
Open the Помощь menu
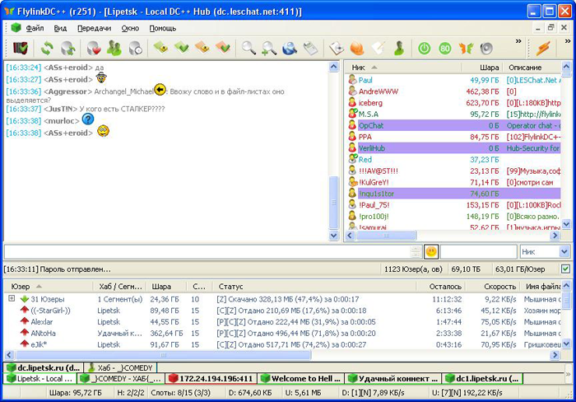click(x=163, y=28)
